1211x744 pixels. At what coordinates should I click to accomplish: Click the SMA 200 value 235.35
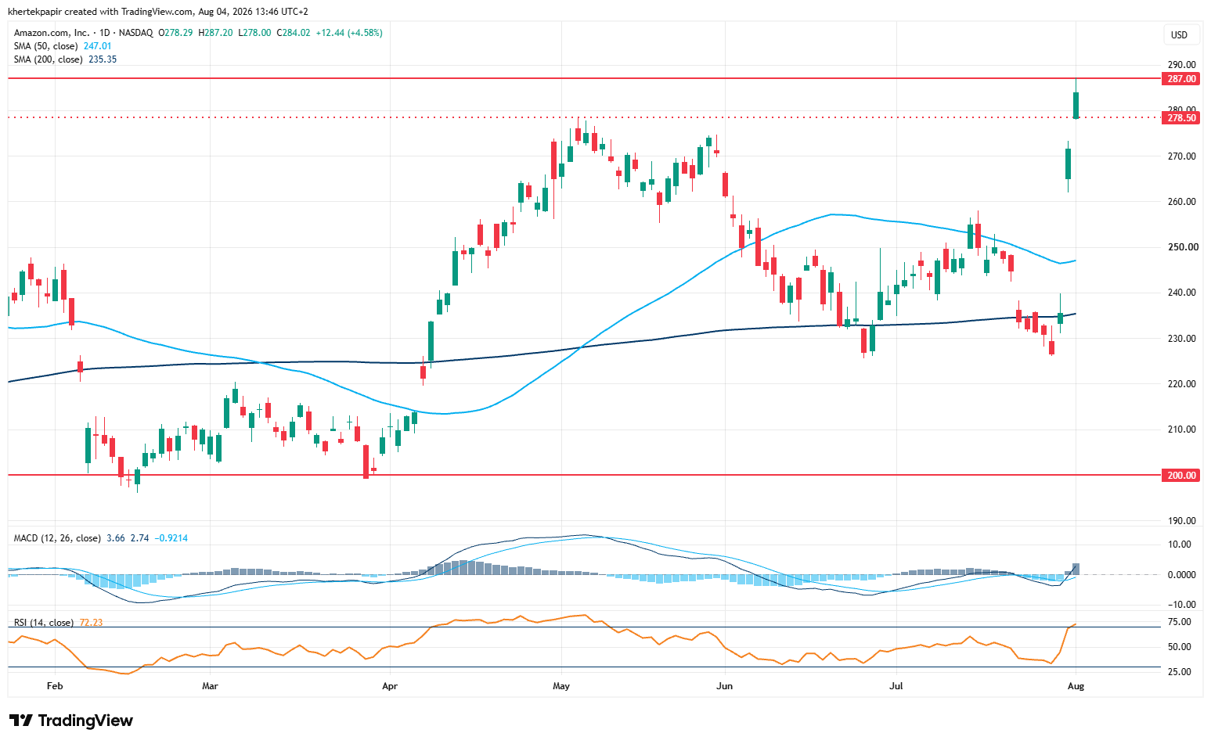(x=103, y=59)
